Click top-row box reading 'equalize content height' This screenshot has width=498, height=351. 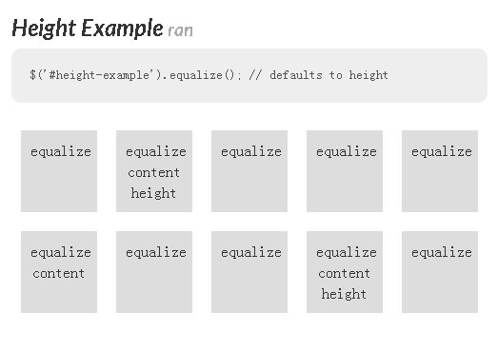coord(154,171)
